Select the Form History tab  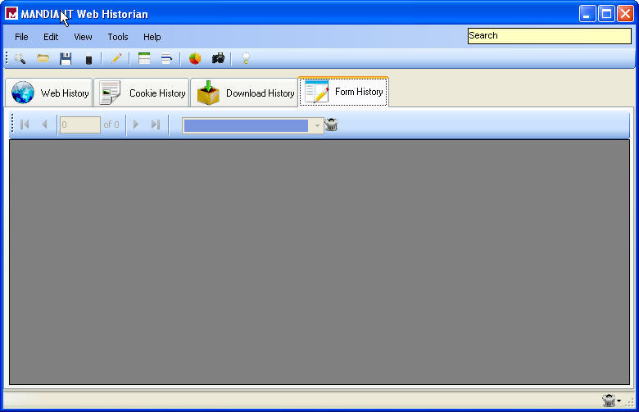click(x=343, y=92)
